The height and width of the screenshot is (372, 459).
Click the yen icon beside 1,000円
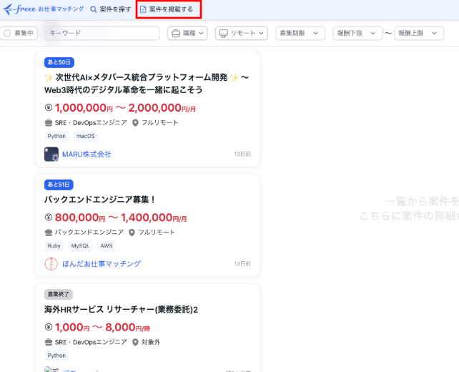point(49,327)
